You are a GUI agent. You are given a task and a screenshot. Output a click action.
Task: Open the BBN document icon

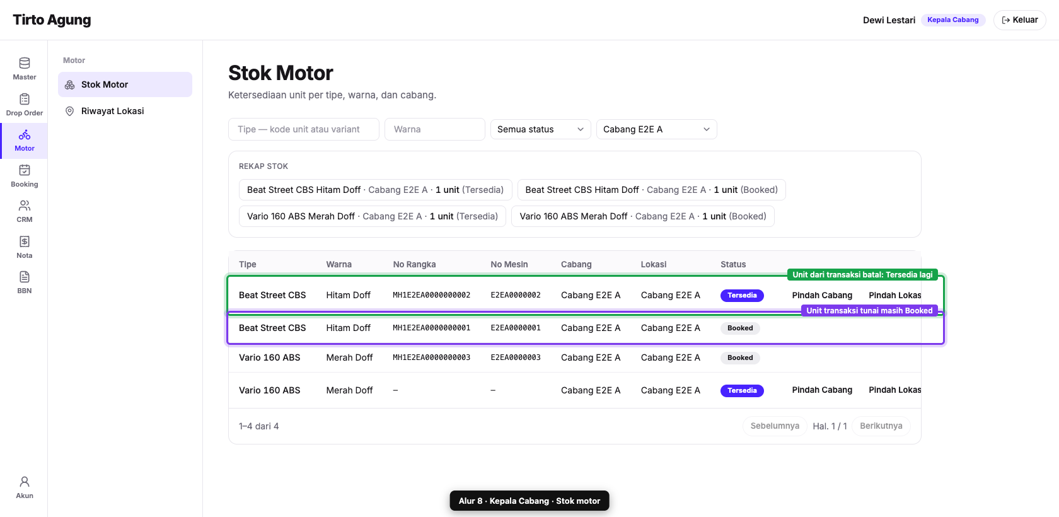tap(25, 277)
